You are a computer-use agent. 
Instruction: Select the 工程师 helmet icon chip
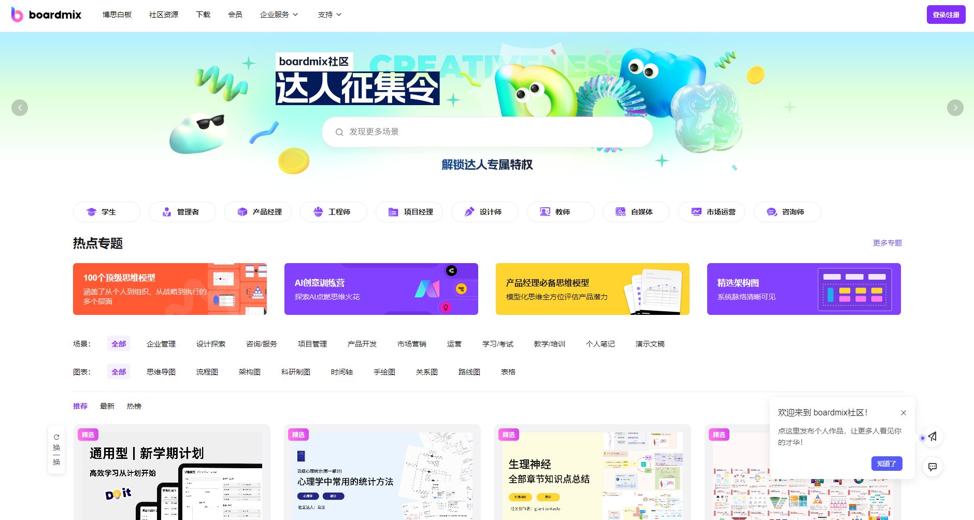click(333, 212)
